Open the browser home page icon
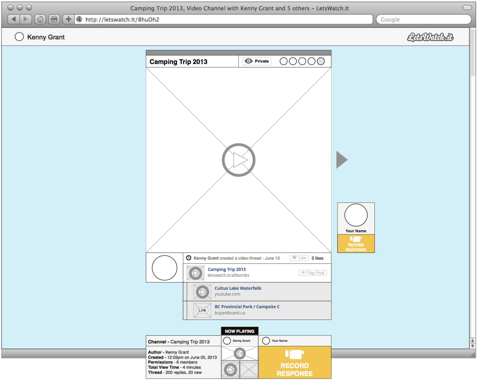The height and width of the screenshot is (381, 478). [x=40, y=19]
